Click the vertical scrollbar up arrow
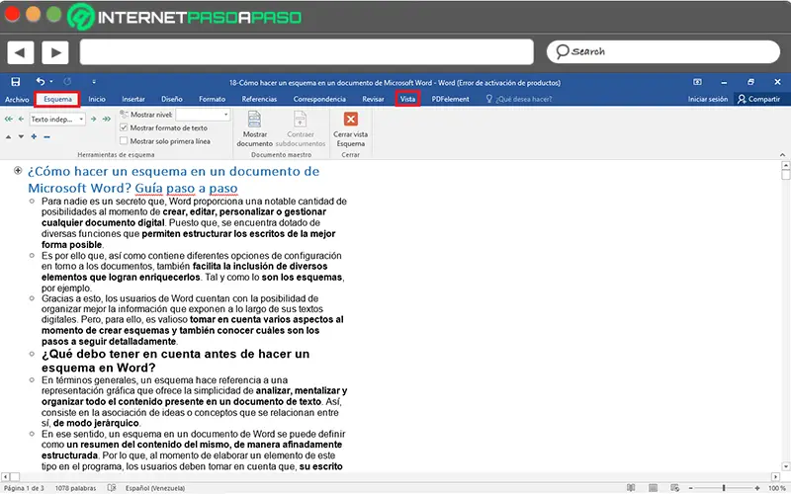This screenshot has width=791, height=494. 785,165
